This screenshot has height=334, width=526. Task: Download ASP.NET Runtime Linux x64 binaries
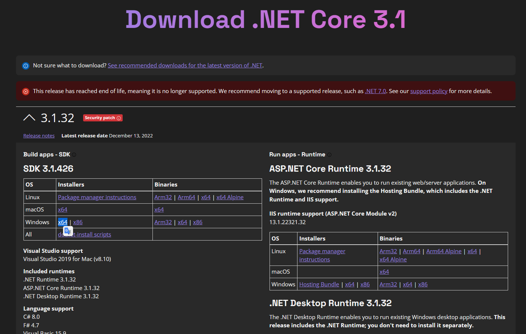(472, 251)
